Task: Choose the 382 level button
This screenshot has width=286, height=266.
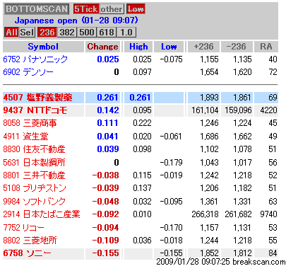Action: 67,33
